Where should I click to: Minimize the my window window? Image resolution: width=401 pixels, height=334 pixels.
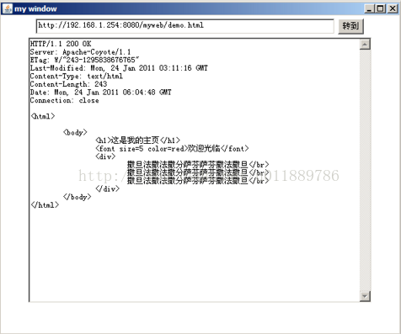(370, 8)
